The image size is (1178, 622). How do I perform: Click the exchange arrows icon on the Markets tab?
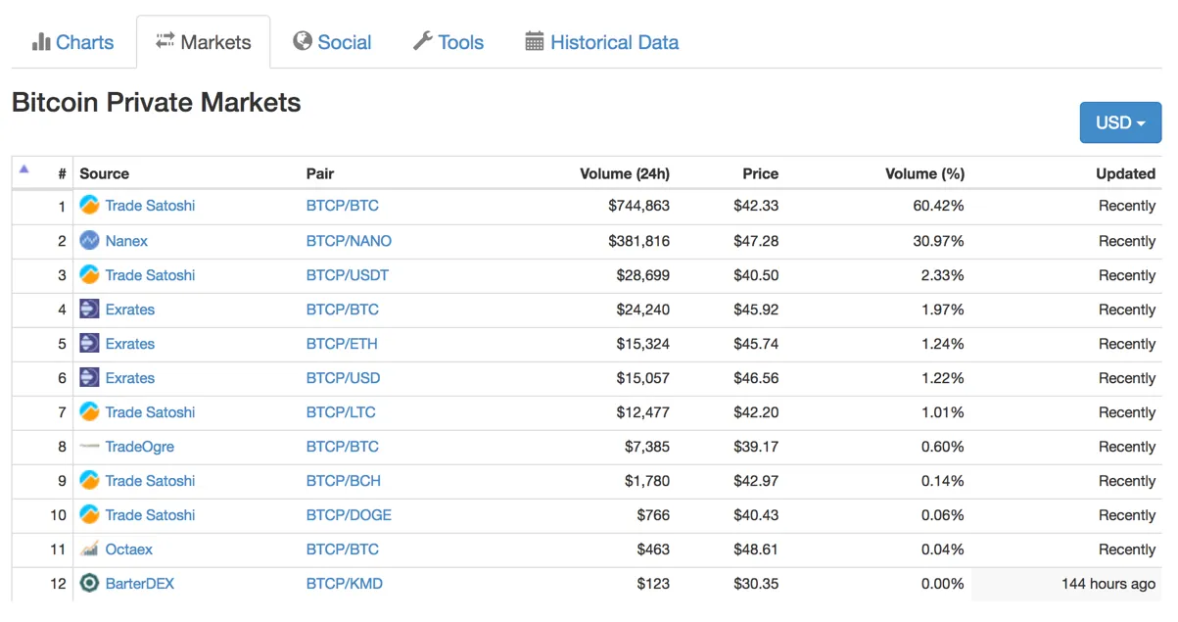tap(165, 40)
